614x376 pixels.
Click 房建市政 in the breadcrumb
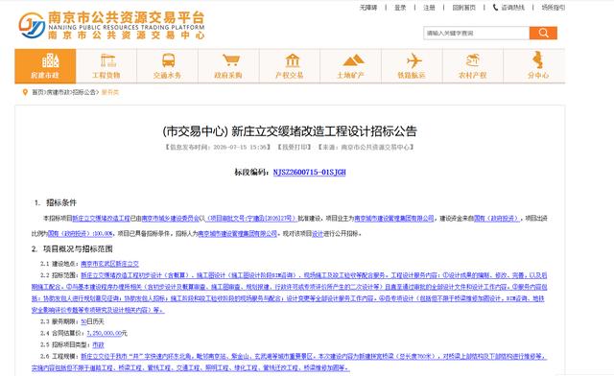coord(58,92)
